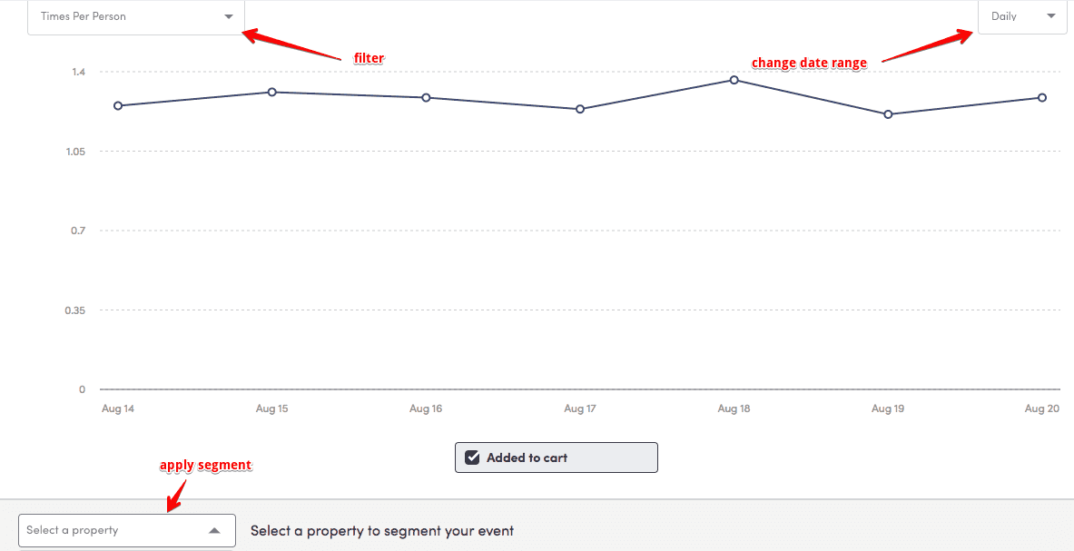Open the Daily date range dropdown
This screenshot has height=551, width=1074.
1020,15
